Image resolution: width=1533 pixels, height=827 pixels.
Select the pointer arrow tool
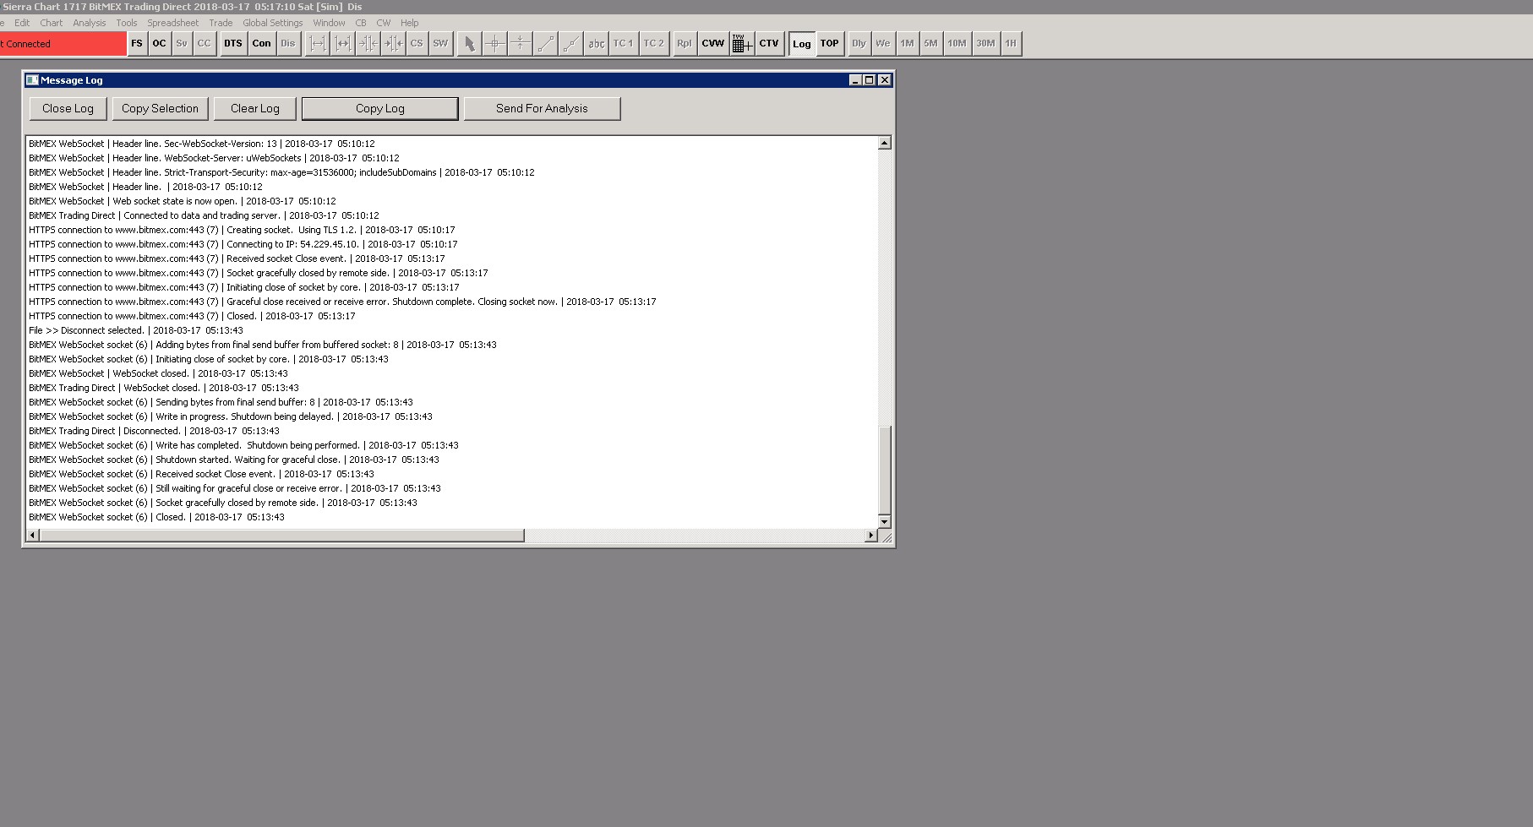tap(470, 44)
